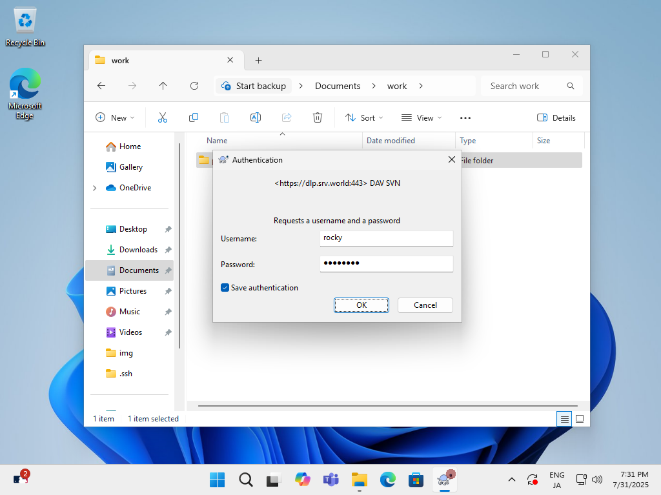This screenshot has width=661, height=495.
Task: Select the Copy icon in toolbar
Action: (x=194, y=117)
